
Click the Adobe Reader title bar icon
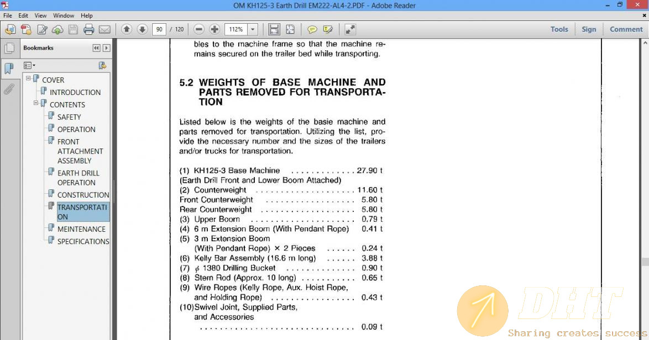[4, 6]
